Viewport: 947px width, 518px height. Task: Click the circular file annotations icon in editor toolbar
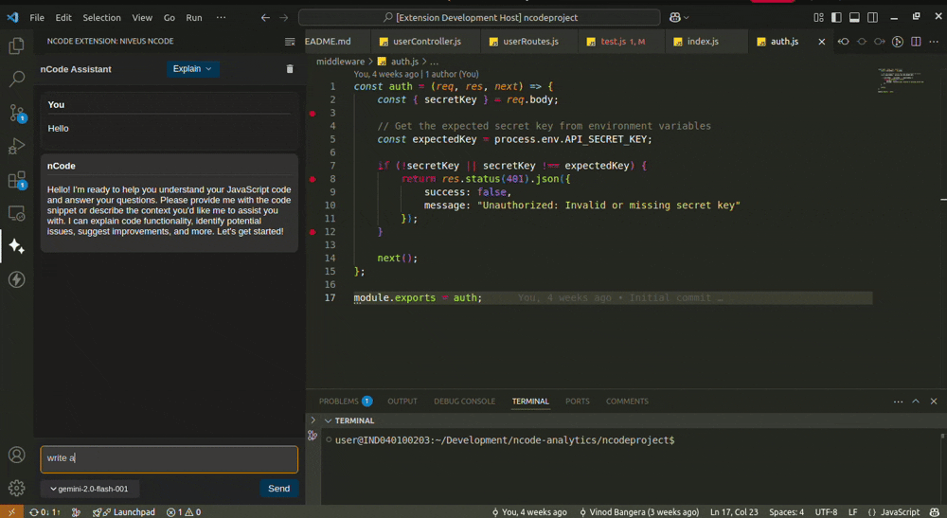point(898,42)
